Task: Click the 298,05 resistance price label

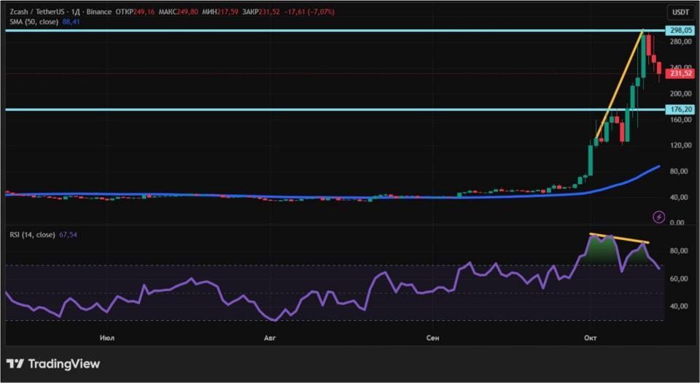Action: 679,31
